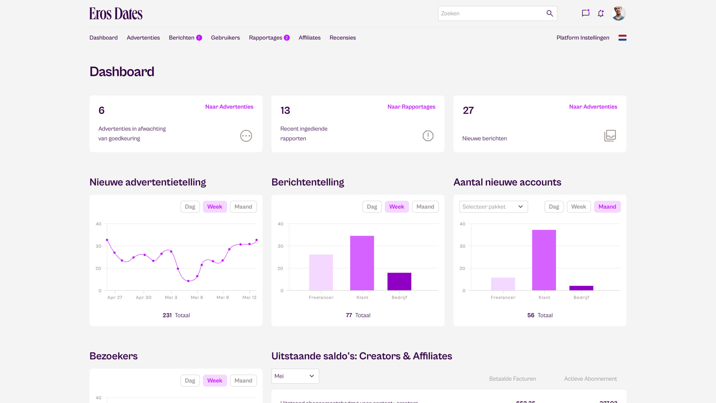Click the Betaalde Facturen column header
The width and height of the screenshot is (716, 403).
[512, 379]
